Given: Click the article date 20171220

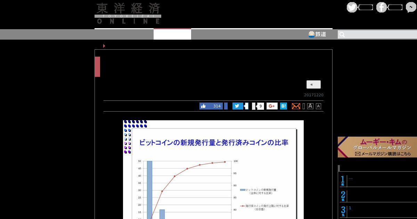Looking at the screenshot, I should pyautogui.click(x=314, y=95).
